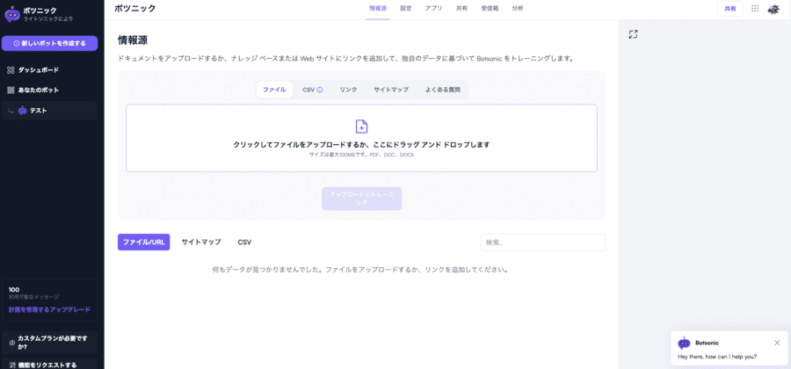Click アップロードとトレーニング button
Viewport: 791px width, 369px height.
[x=362, y=199]
